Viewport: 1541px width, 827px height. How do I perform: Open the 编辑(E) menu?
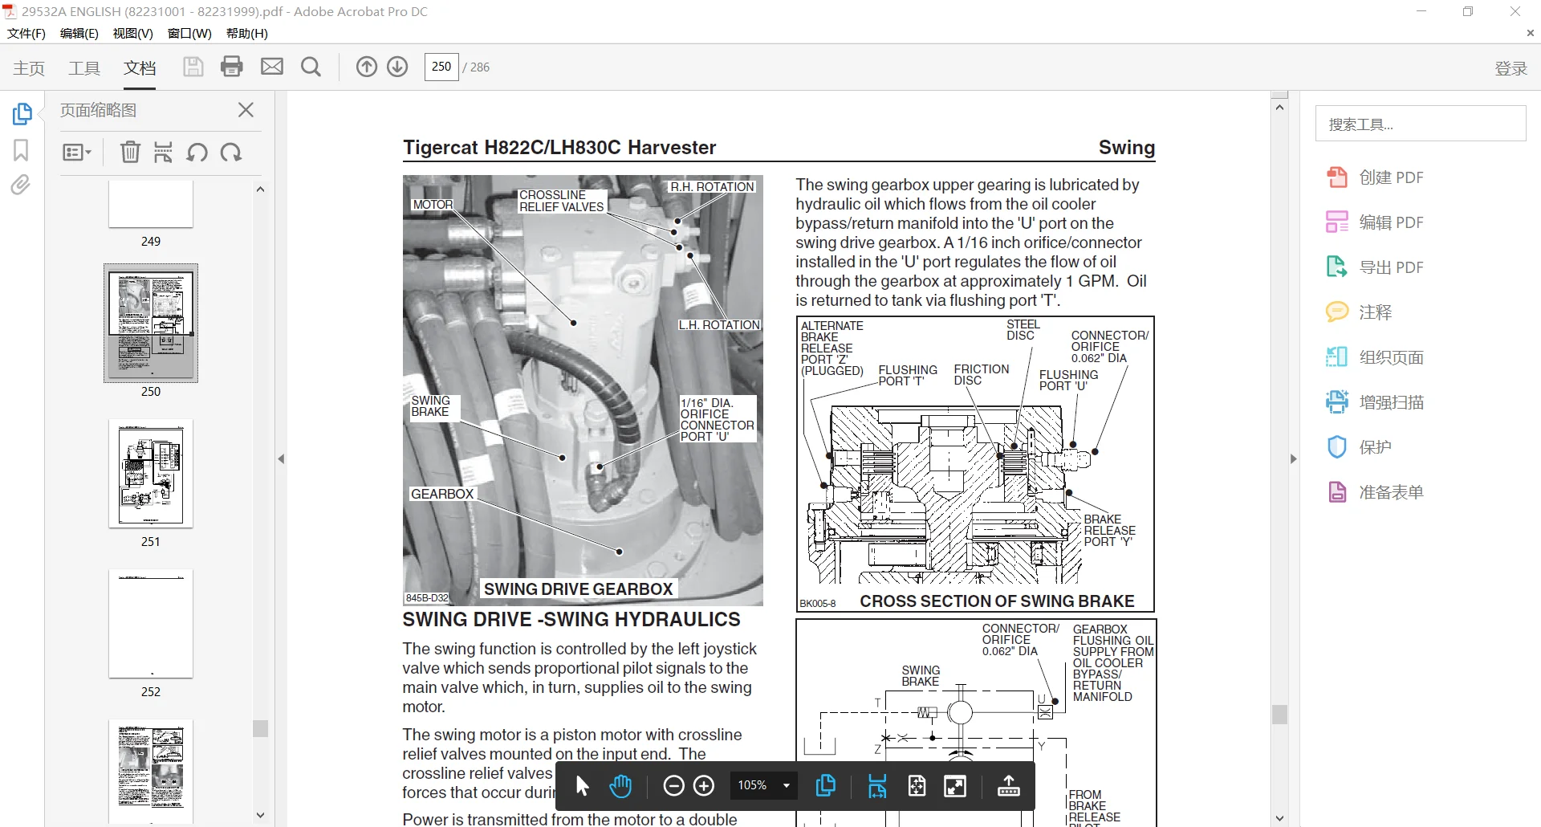tap(79, 34)
